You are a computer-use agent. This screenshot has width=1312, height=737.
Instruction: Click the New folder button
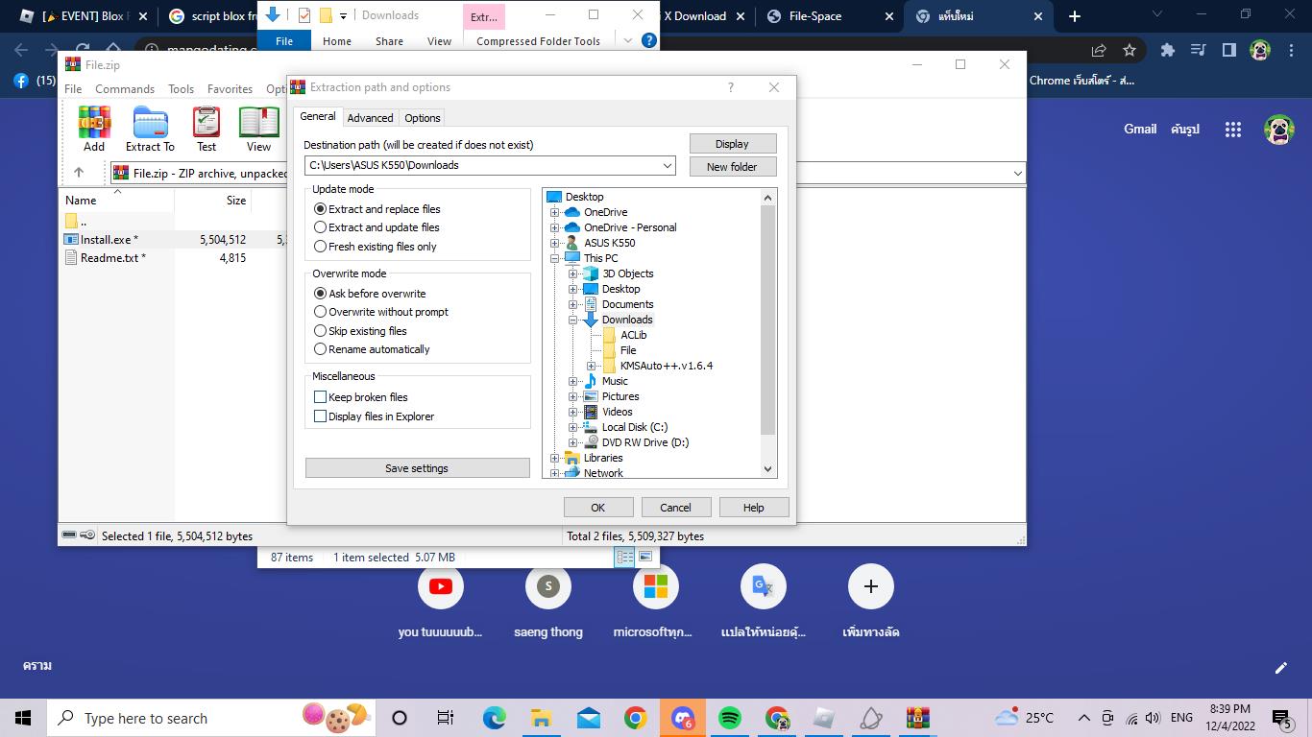pyautogui.click(x=732, y=167)
